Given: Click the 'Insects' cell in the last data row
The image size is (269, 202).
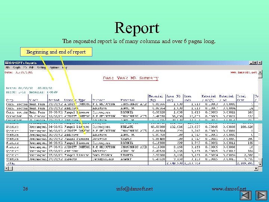Looking at the screenshot, I should [71, 159].
